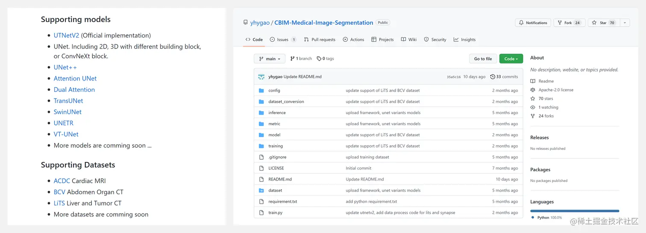The image size is (646, 233).
Task: Open the LICENSE file
Action: (276, 168)
